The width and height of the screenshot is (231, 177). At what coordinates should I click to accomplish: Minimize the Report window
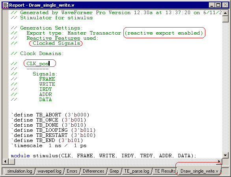[x=212, y=5]
